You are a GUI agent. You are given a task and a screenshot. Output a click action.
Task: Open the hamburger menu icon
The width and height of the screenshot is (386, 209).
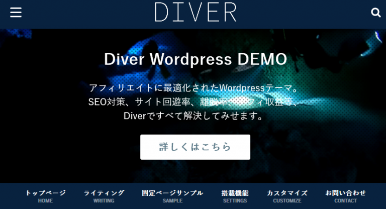(x=16, y=13)
